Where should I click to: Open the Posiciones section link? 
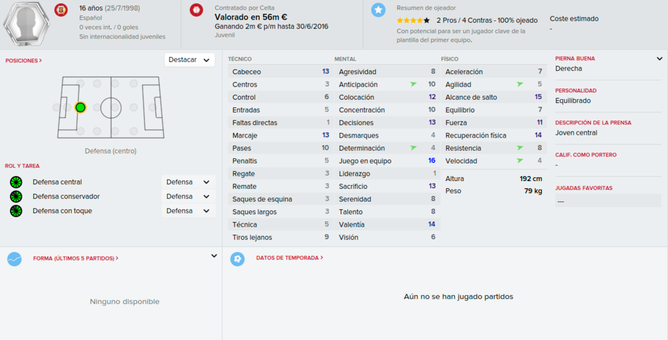click(x=24, y=61)
